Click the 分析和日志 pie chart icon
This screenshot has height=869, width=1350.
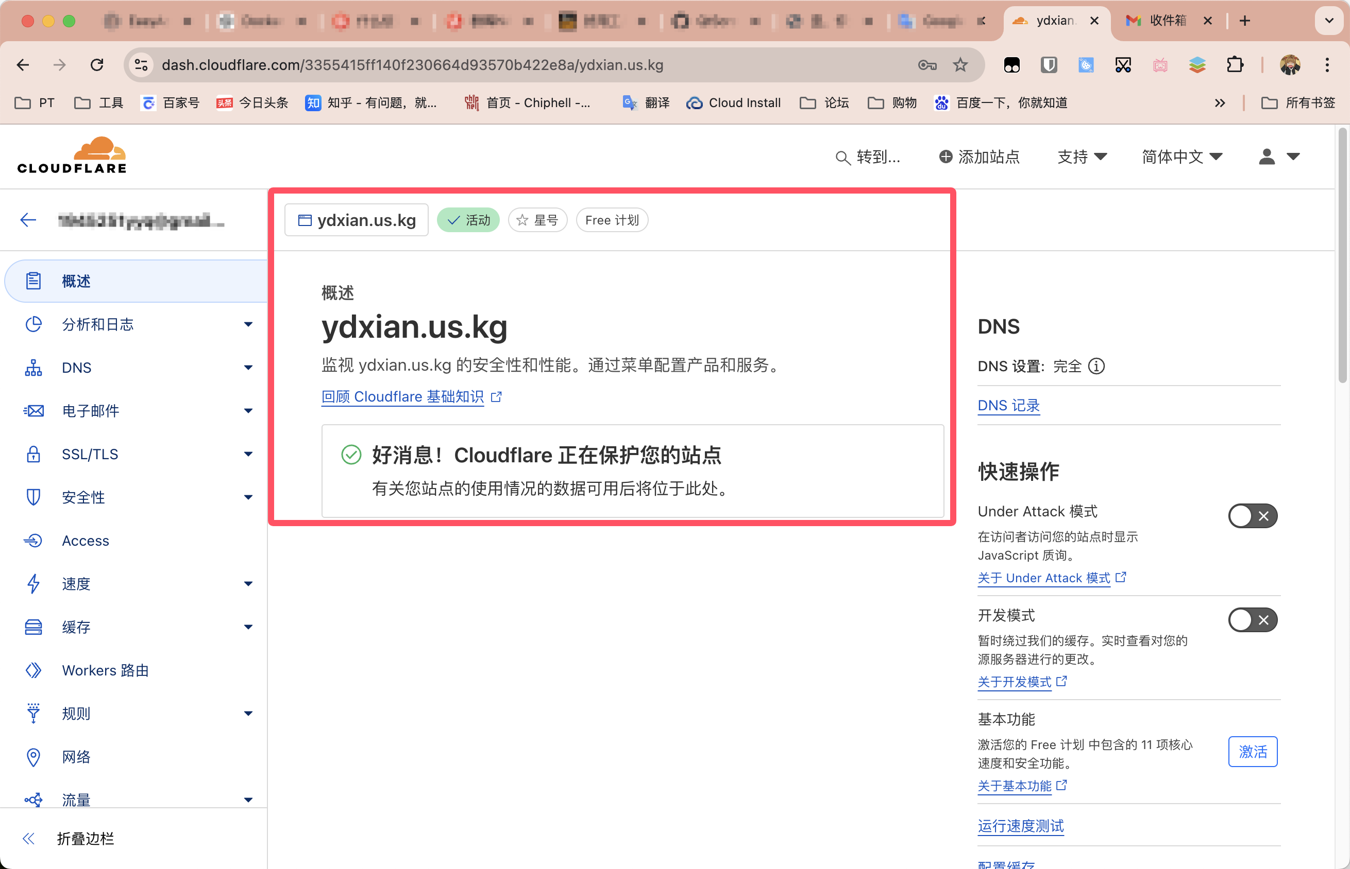(33, 324)
